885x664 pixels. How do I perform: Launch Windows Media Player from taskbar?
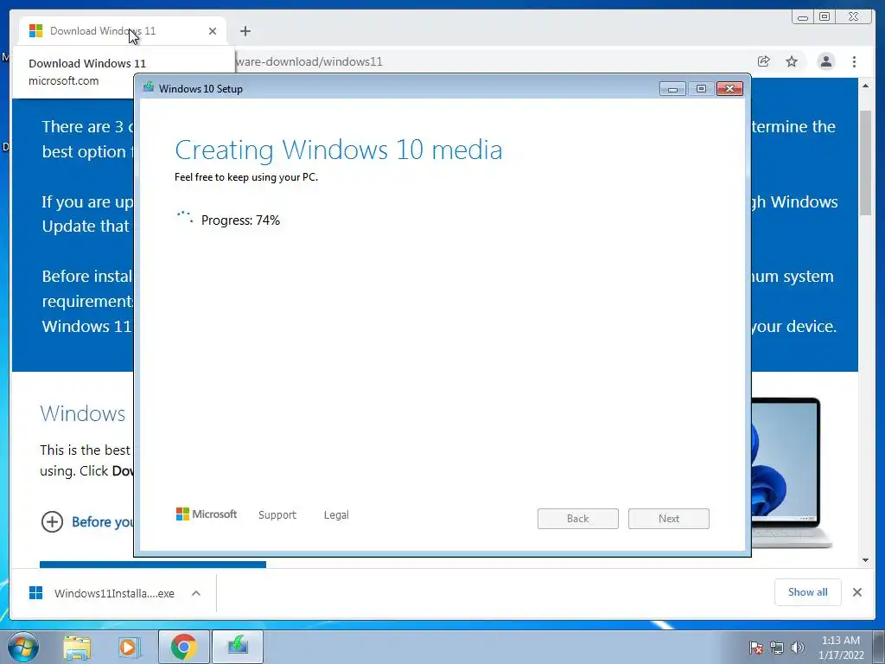[x=129, y=648]
